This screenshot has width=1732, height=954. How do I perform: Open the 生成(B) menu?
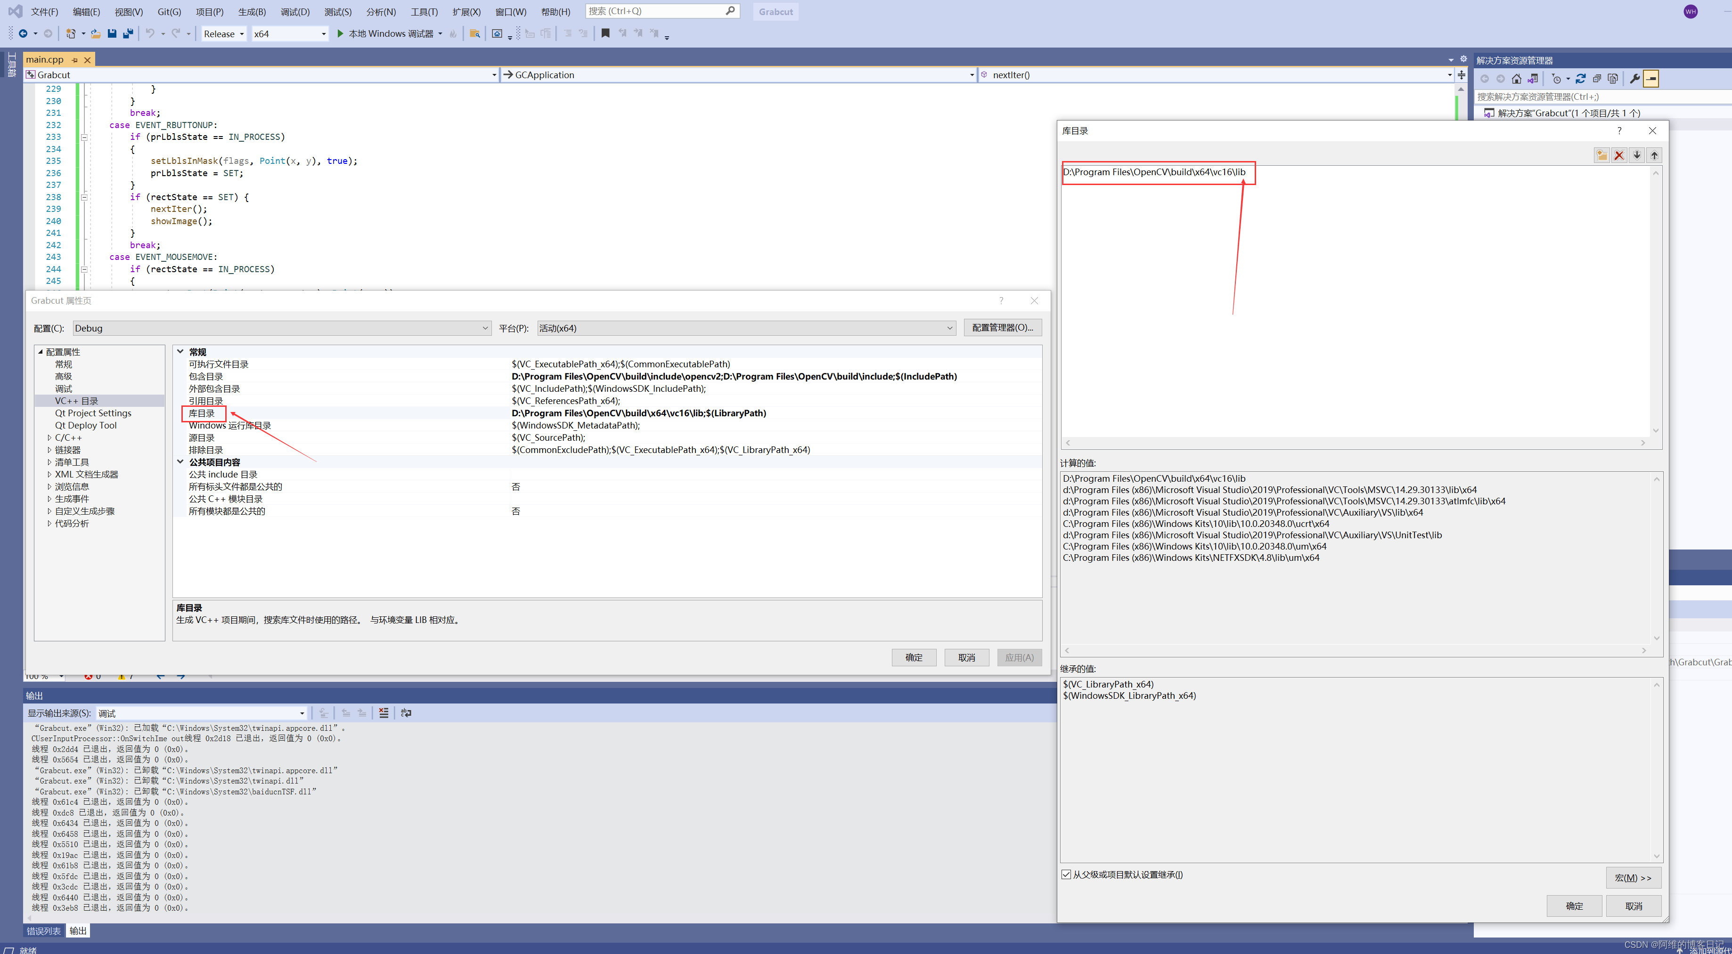coord(252,11)
